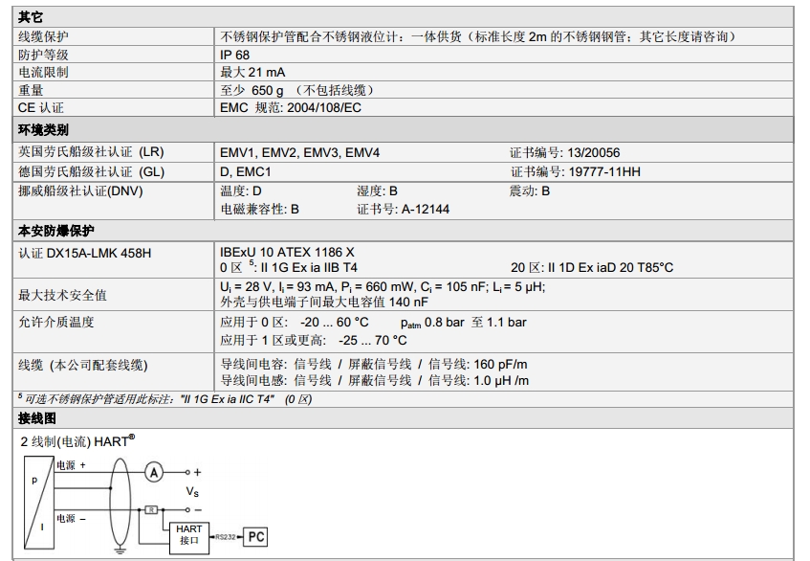810x561 pixels.
Task: Click the 最大技术安全值 label
Action: tap(62, 295)
